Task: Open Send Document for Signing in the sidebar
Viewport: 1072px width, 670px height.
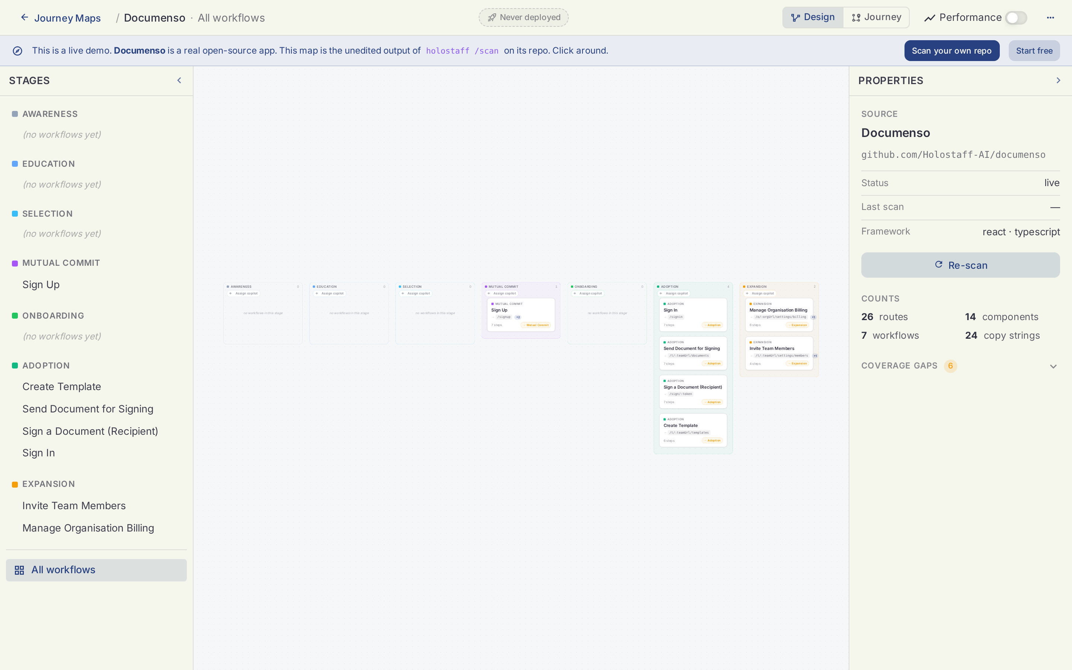Action: pos(88,409)
